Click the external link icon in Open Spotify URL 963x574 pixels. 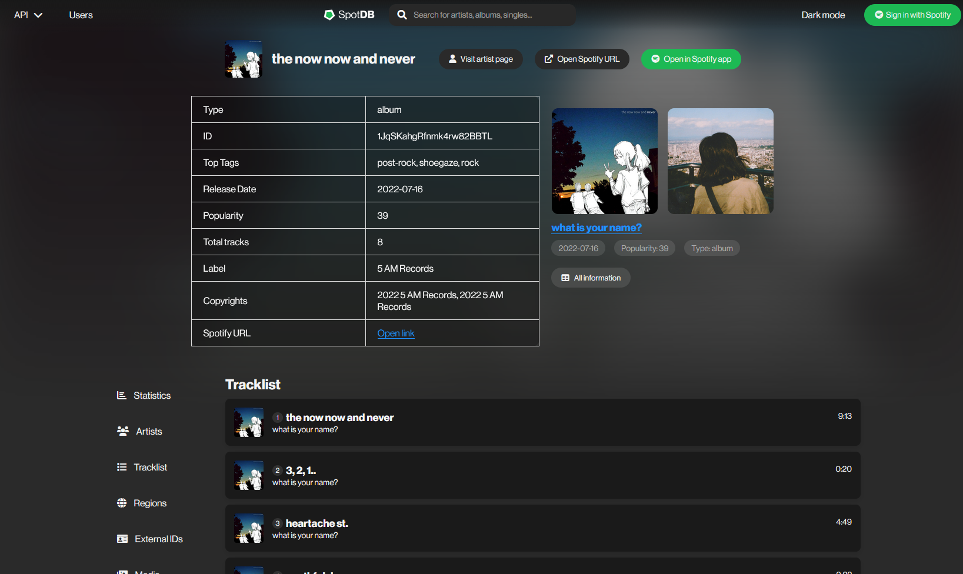(549, 59)
